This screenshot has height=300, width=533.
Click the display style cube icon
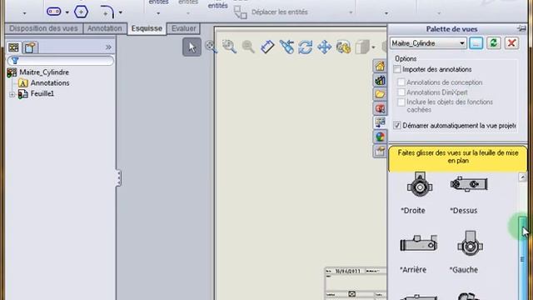pyautogui.click(x=362, y=47)
